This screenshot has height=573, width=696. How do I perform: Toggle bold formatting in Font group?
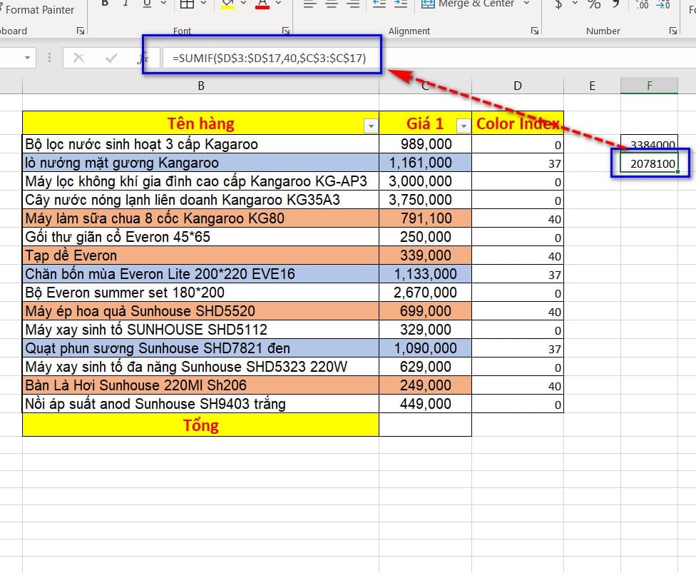tap(106, 4)
